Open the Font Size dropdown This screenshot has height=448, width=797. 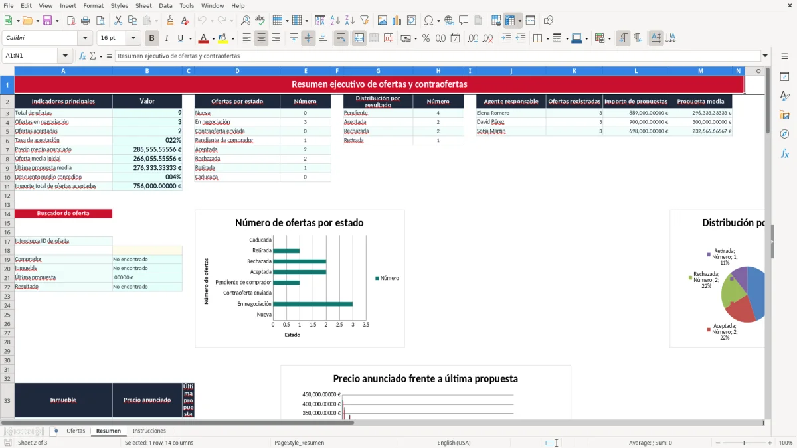coord(133,38)
